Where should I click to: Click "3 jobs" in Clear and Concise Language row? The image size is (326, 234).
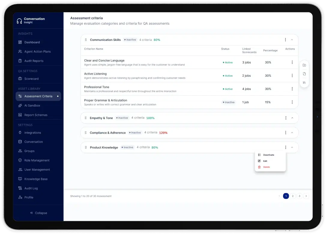[x=246, y=62]
